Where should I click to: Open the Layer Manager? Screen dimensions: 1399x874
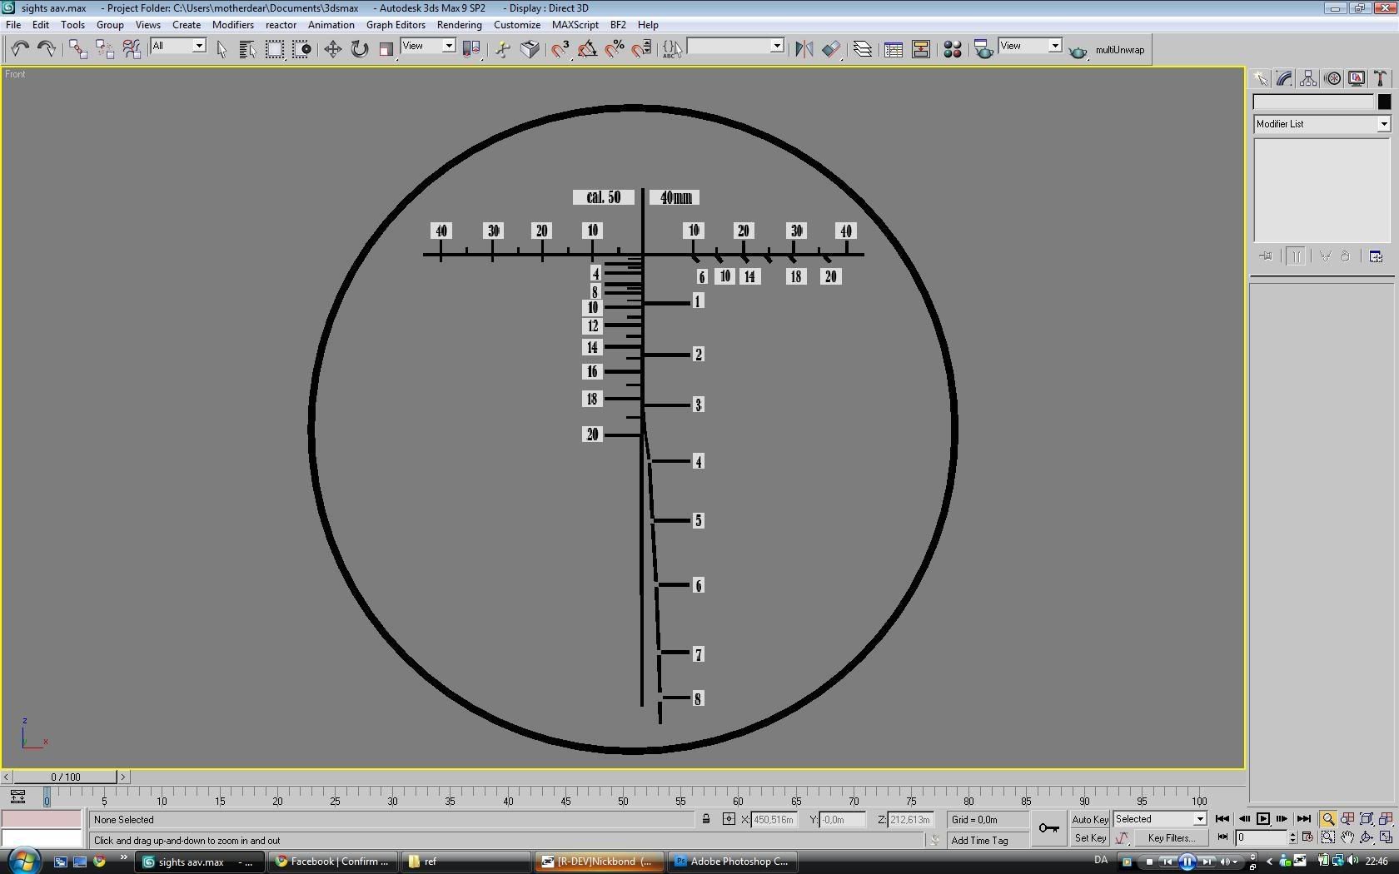[x=863, y=49]
